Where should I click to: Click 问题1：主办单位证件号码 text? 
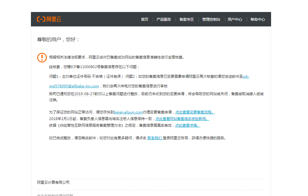click(x=70, y=77)
